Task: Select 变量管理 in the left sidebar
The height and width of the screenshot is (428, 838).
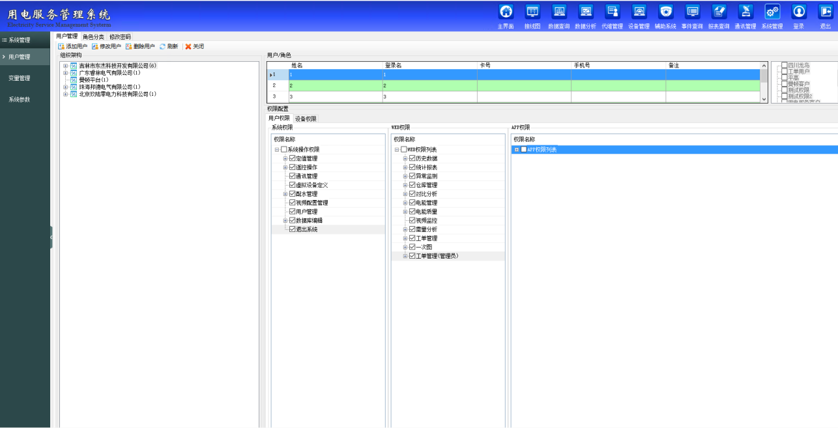Action: [x=19, y=78]
